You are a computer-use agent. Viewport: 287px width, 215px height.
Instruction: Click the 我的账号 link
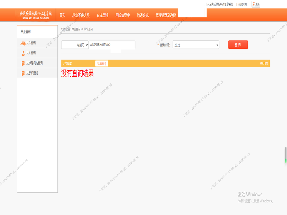tap(243, 4)
